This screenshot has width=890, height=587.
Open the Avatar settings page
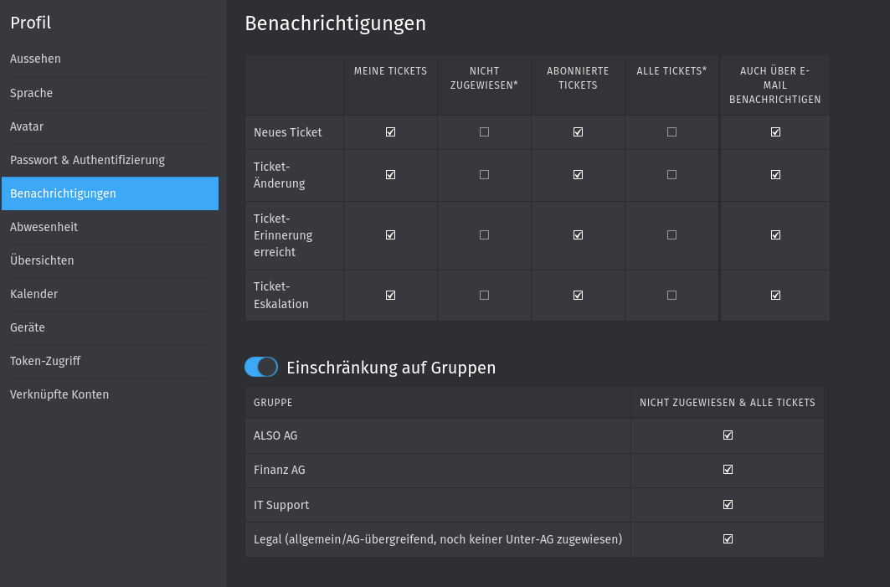pos(27,126)
